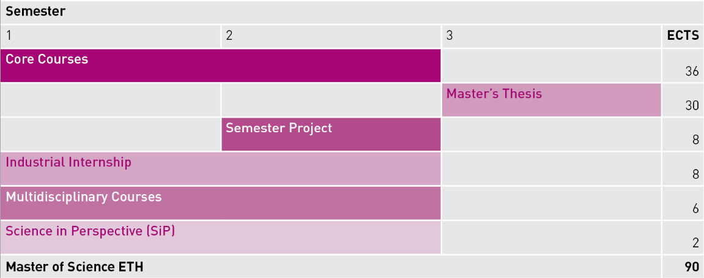The width and height of the screenshot is (704, 278).
Task: Click the ECTS column header
Action: [683, 37]
